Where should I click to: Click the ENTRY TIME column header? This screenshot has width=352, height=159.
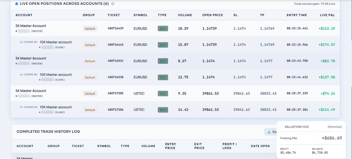[x=297, y=15]
